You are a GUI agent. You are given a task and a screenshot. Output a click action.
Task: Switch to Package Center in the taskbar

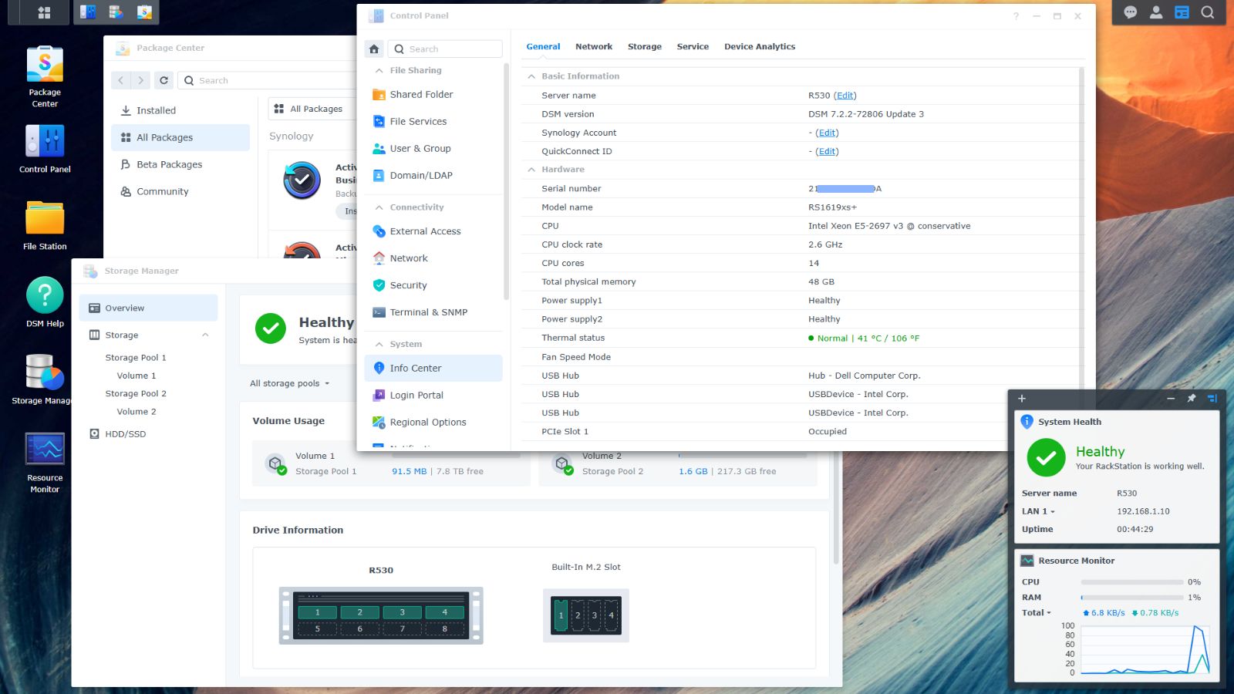[x=144, y=12]
